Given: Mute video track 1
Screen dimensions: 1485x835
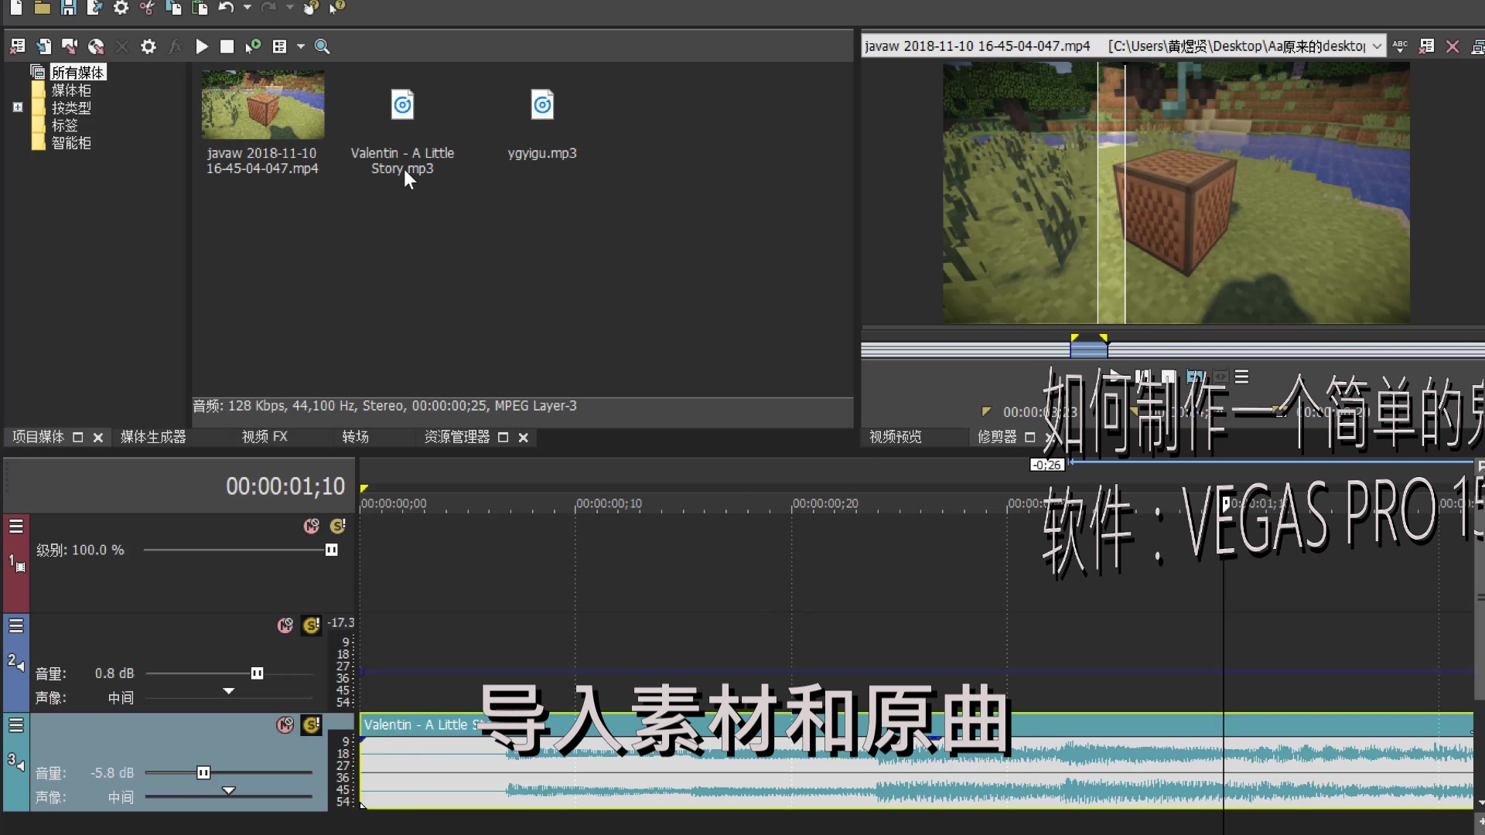Looking at the screenshot, I should point(311,527).
